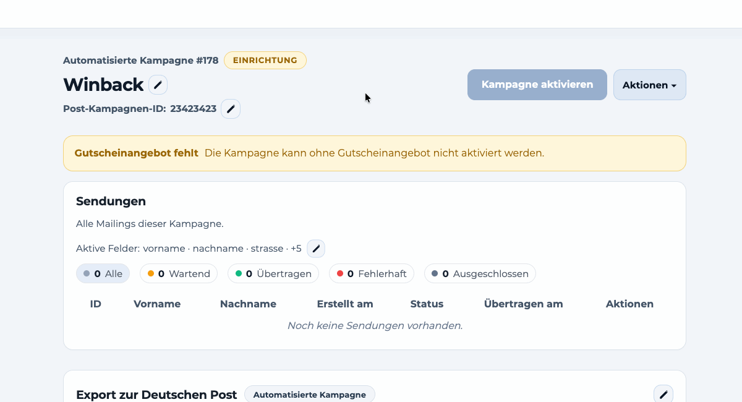Viewport: 742px width, 402px height.
Task: Click the EINRICHTUNG status badge
Action: [x=265, y=60]
